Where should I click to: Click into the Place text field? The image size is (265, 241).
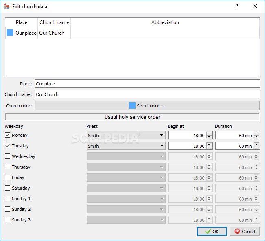coord(147,83)
